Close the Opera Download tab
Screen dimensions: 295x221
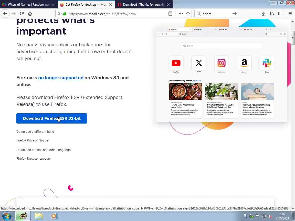coord(168,5)
